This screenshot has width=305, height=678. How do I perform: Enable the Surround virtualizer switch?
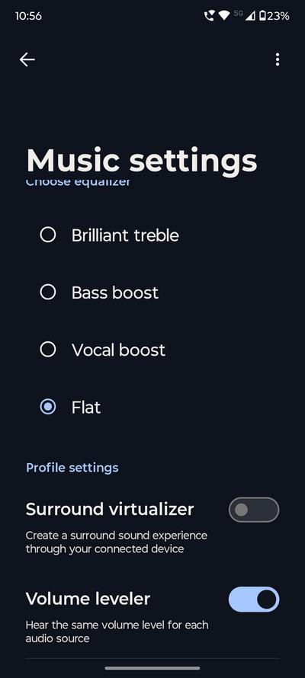tap(254, 510)
